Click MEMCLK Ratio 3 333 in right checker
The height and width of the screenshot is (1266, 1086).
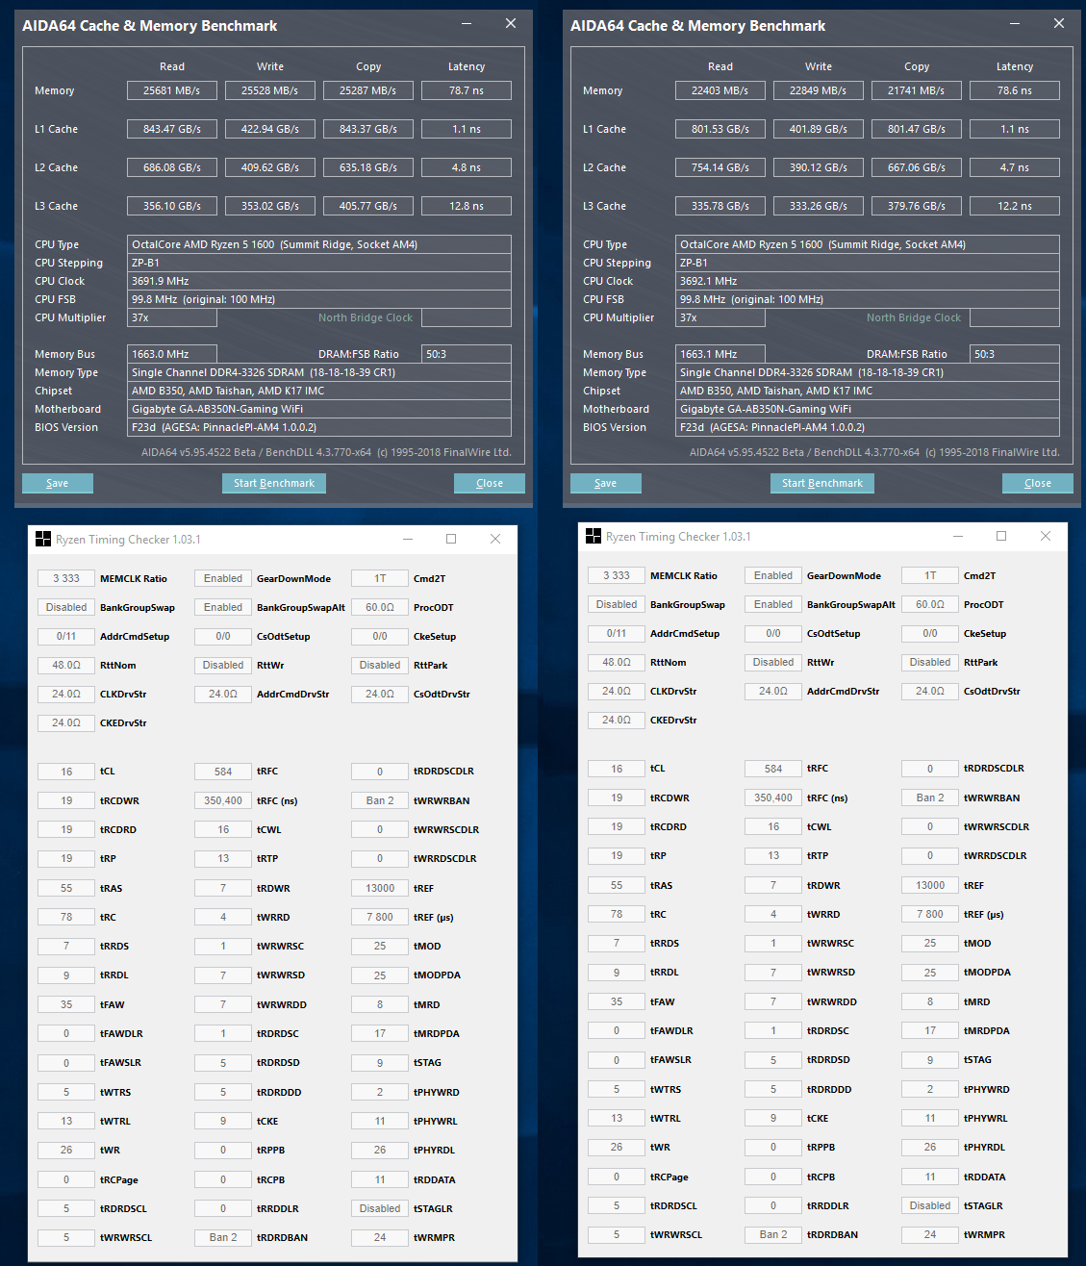617,575
